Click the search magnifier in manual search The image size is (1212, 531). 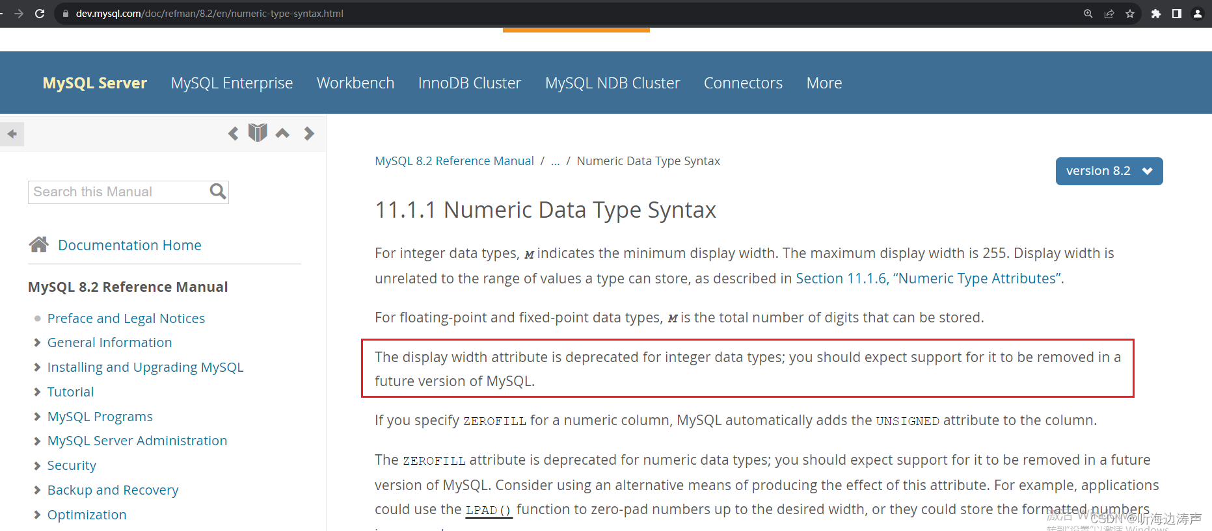[x=217, y=192]
